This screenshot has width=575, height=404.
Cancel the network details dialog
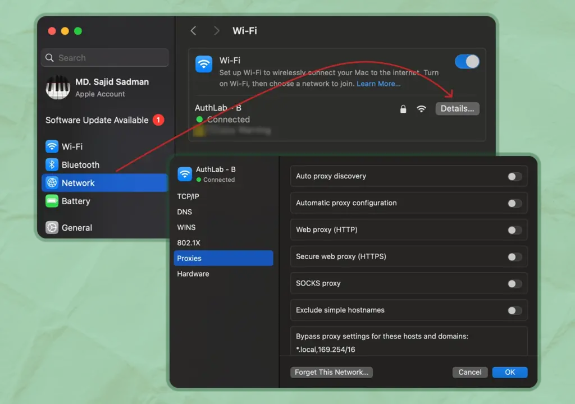point(470,372)
